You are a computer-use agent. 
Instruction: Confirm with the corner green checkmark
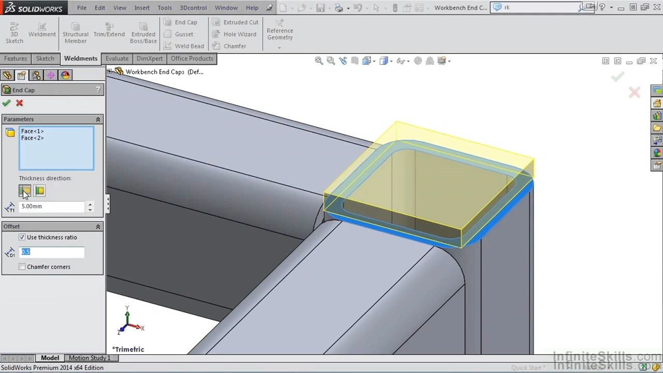pyautogui.click(x=617, y=77)
